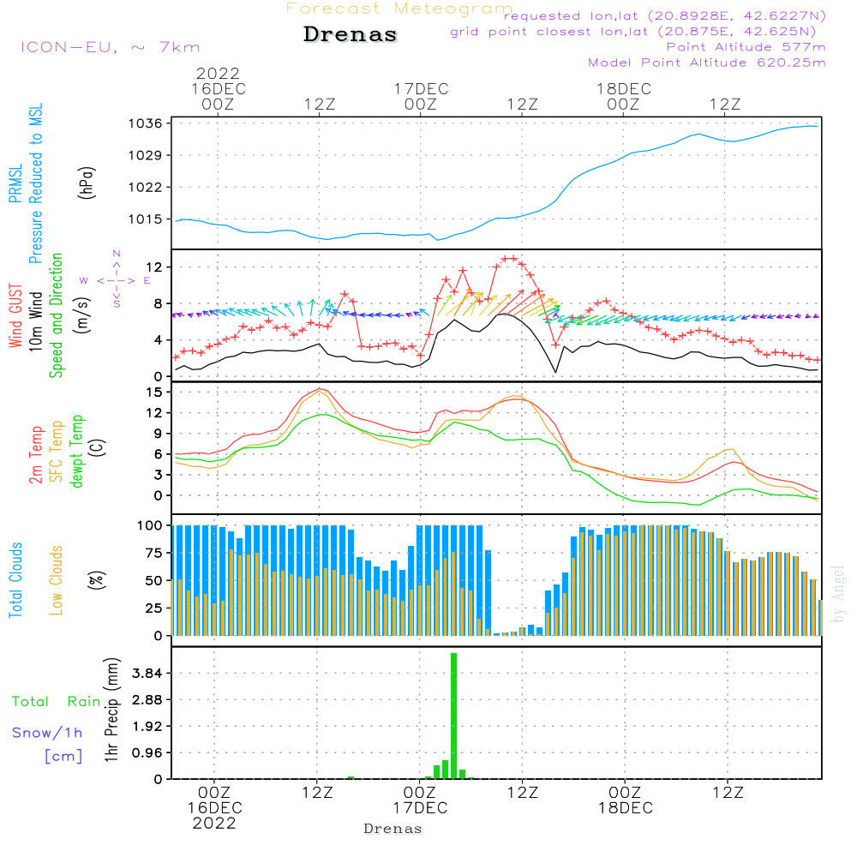The image size is (857, 857).
Task: Click the 'SFC Temp' orange legend label
Action: pyautogui.click(x=56, y=452)
